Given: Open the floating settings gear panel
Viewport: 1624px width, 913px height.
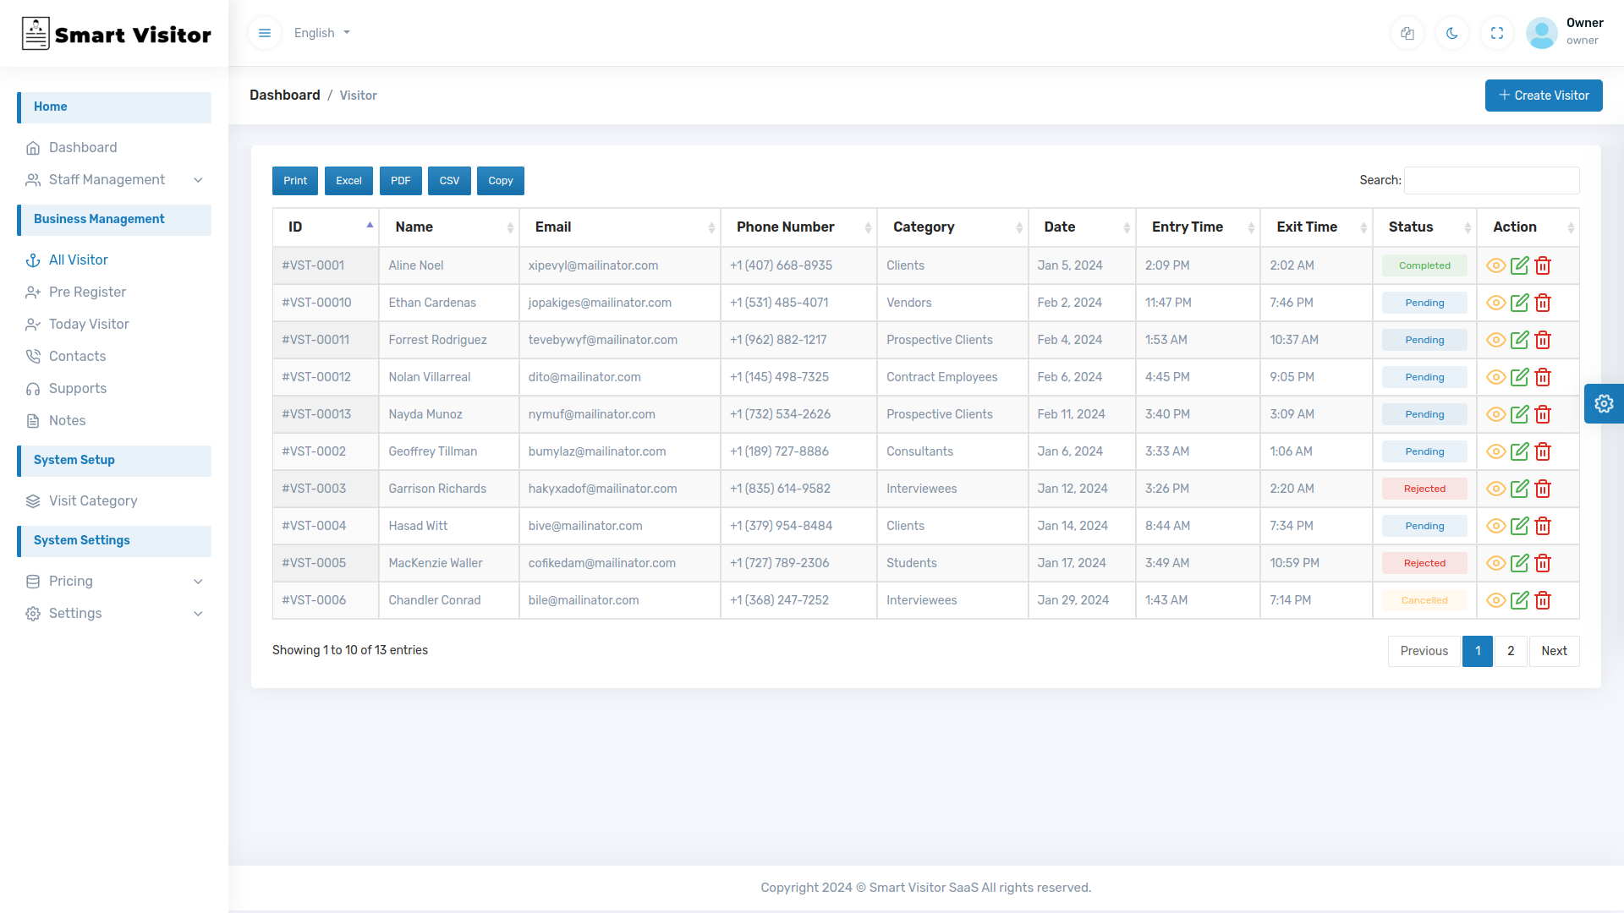Looking at the screenshot, I should tap(1604, 403).
